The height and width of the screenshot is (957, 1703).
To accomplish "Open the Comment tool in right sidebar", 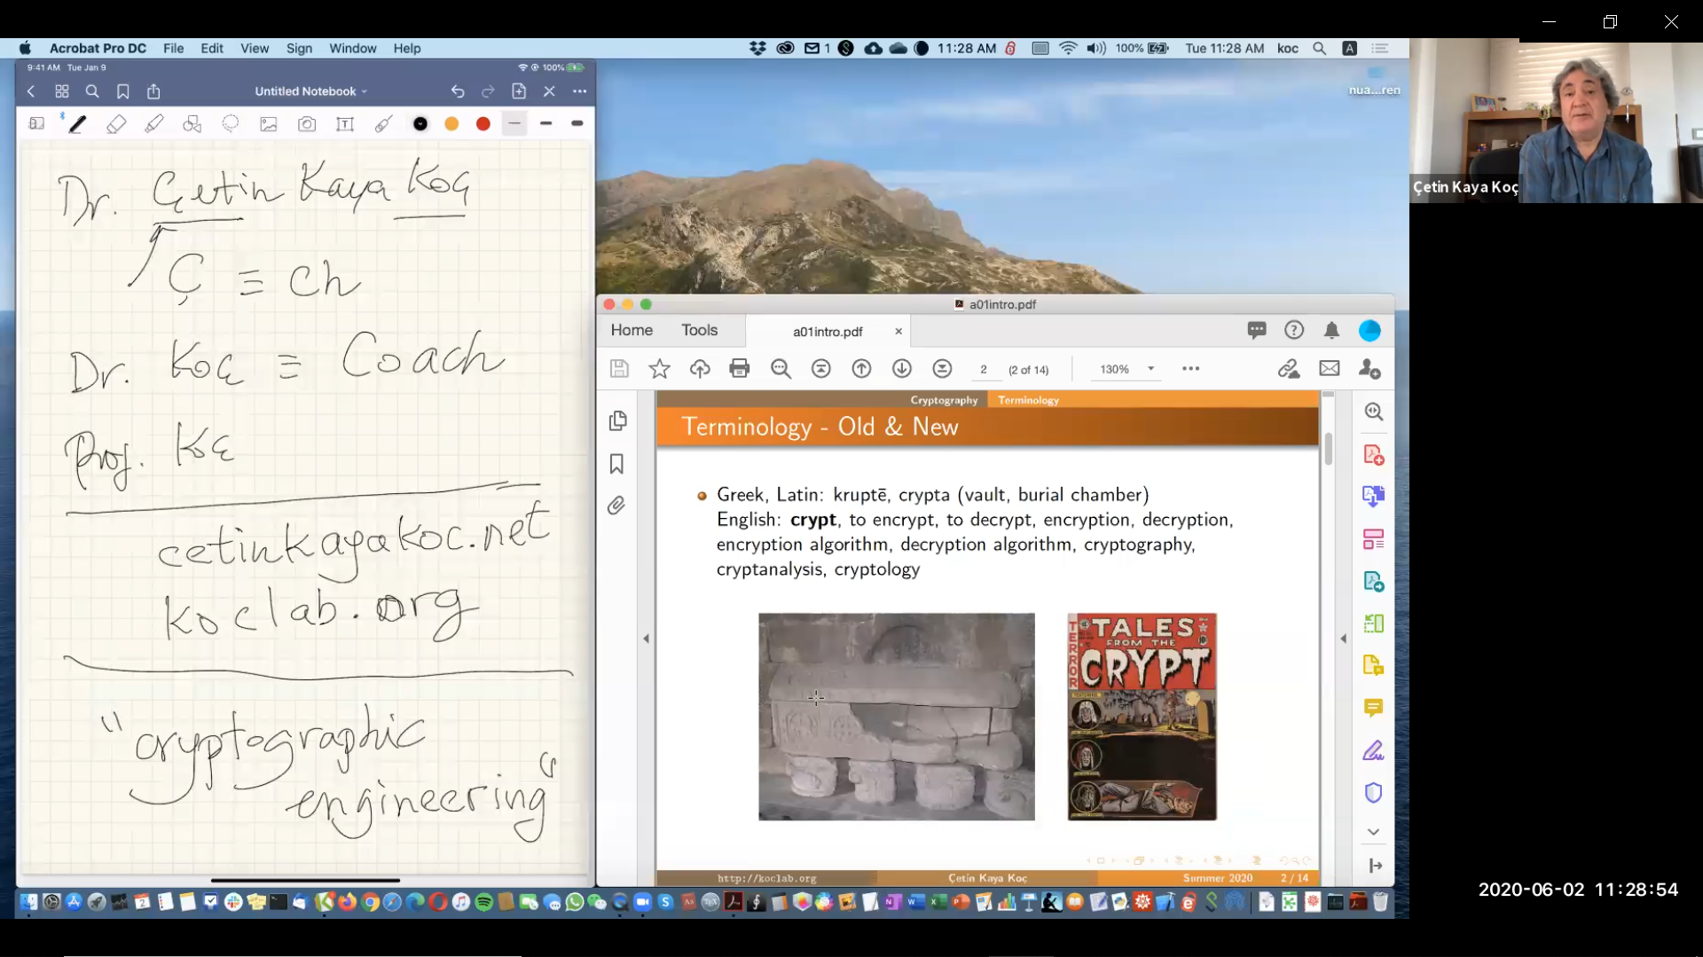I will (1373, 708).
